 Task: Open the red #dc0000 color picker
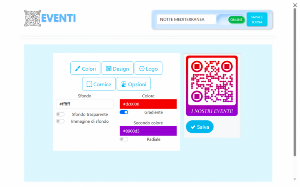click(148, 104)
